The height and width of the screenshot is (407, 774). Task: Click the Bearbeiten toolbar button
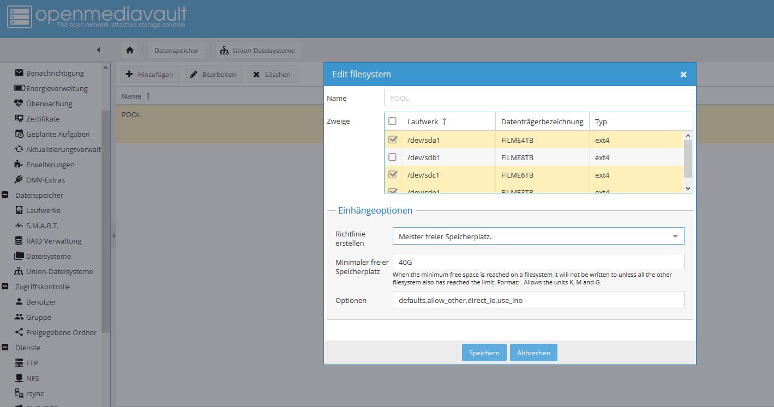click(214, 74)
